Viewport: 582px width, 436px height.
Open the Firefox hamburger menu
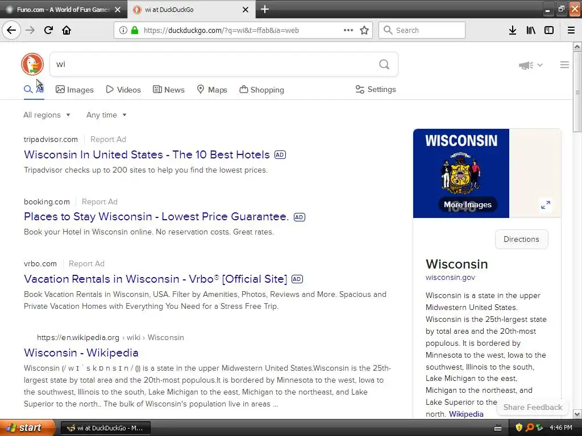coord(571,30)
